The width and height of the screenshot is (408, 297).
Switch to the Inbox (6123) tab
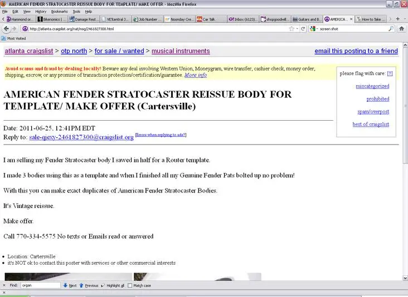(x=243, y=19)
